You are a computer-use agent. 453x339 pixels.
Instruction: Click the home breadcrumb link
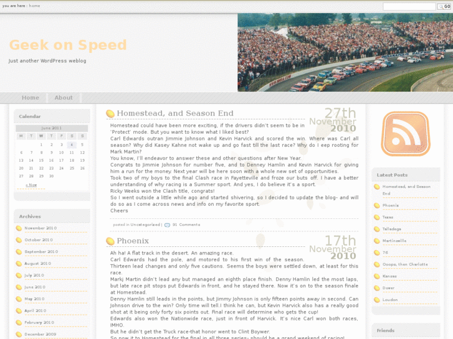(x=34, y=6)
